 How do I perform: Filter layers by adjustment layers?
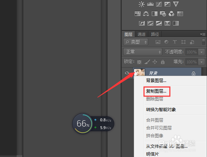coord(166,42)
